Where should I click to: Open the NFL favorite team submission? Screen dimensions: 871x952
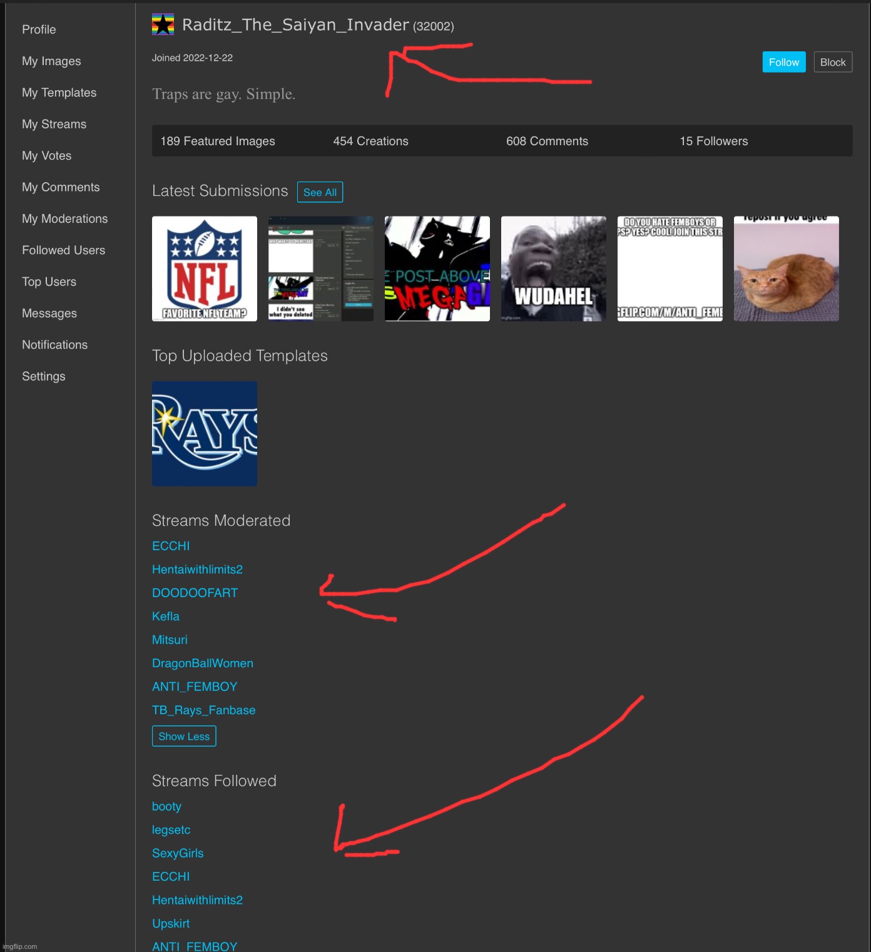point(205,269)
